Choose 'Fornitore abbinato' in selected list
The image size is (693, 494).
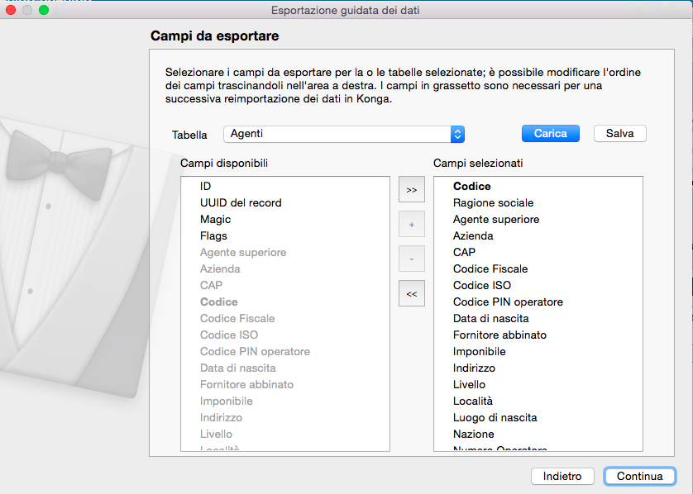coord(499,335)
